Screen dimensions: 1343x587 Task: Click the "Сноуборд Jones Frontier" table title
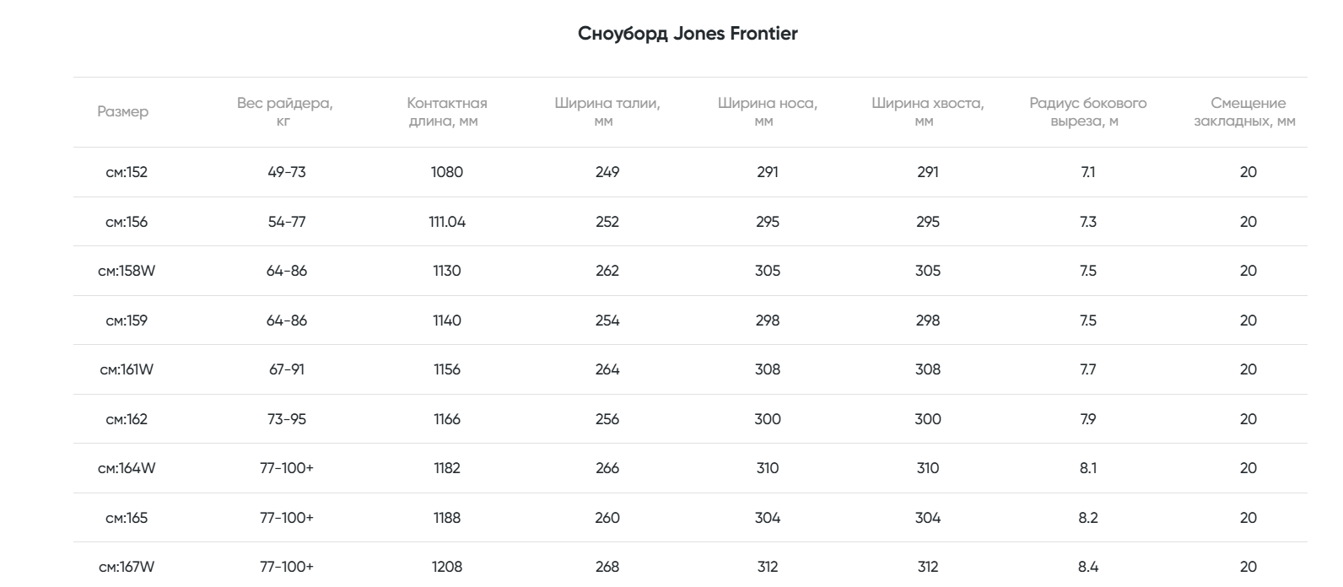coord(688,34)
